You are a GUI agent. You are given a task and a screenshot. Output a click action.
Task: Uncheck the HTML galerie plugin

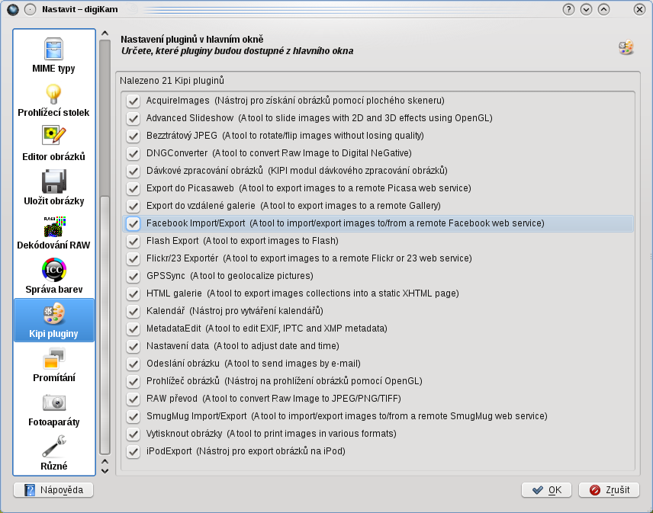[133, 293]
